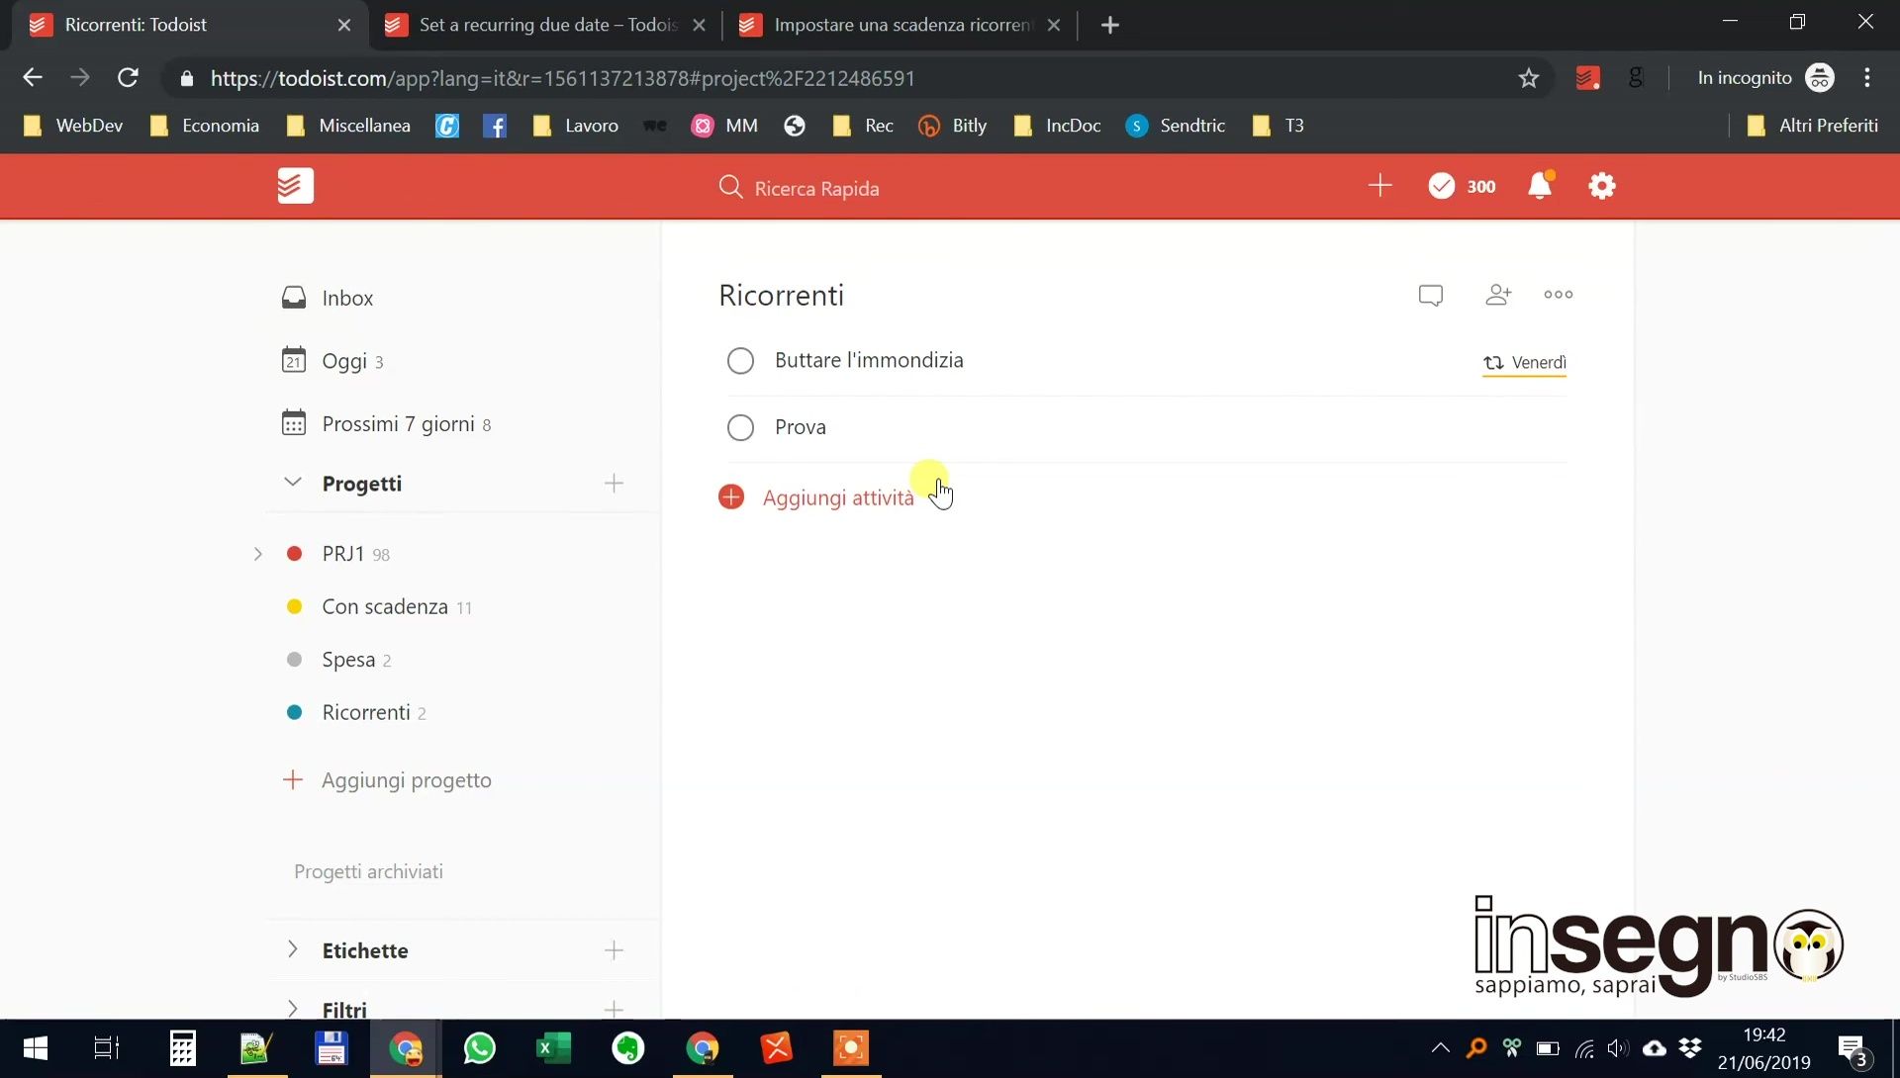Click Aggiungi attività to add task
Screen dimensions: 1900x1078
click(x=838, y=497)
